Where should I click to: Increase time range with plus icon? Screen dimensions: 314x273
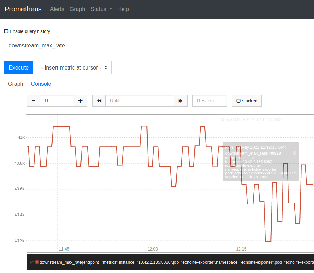[x=80, y=101]
